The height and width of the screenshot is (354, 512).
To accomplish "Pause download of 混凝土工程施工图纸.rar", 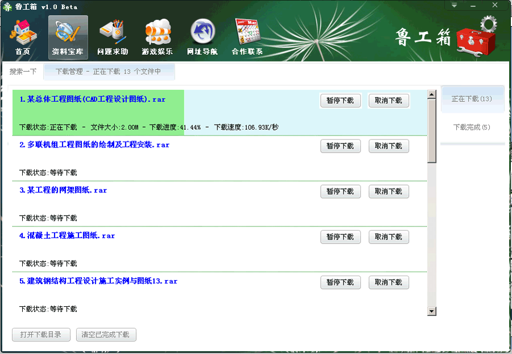I will 340,237.
